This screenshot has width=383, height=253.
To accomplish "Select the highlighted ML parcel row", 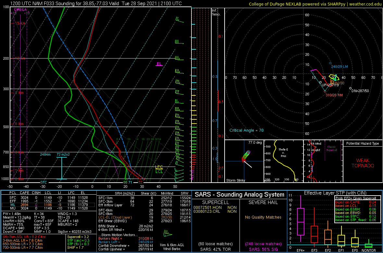I will pos(48,205).
